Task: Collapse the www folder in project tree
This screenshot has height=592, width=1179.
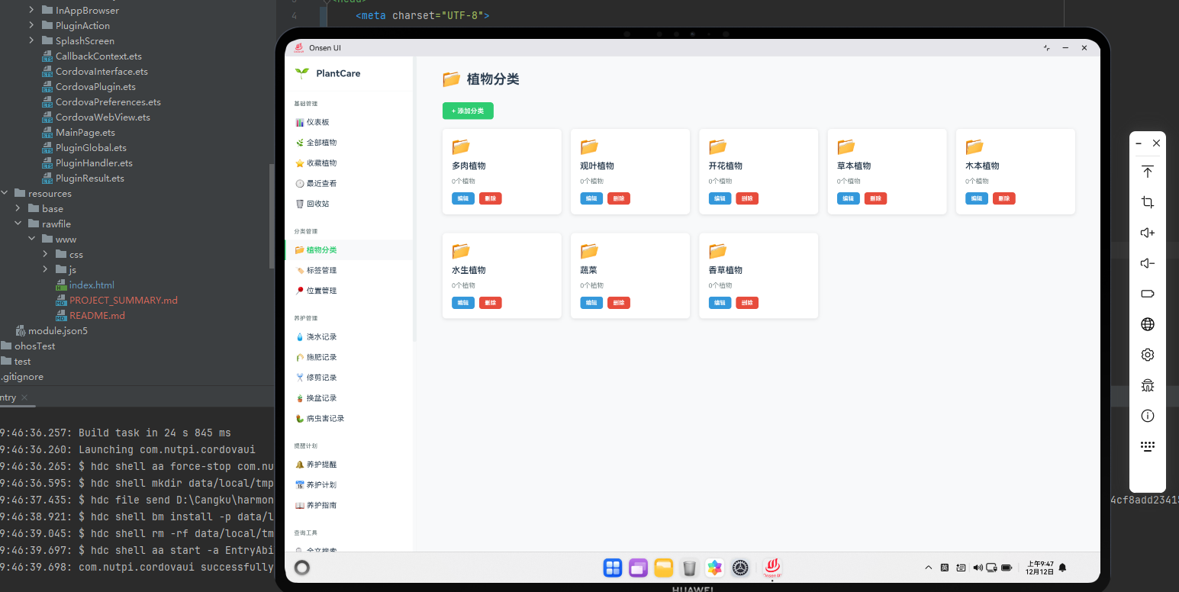Action: (x=32, y=239)
